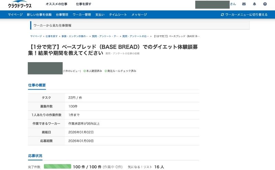Click the 掲載日 row label
Viewport: 275px width, 170px height.
point(46,132)
